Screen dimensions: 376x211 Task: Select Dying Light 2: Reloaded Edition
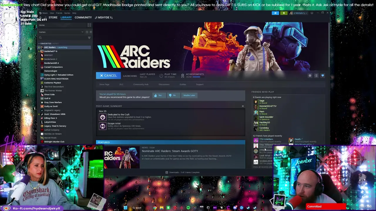tap(64, 75)
